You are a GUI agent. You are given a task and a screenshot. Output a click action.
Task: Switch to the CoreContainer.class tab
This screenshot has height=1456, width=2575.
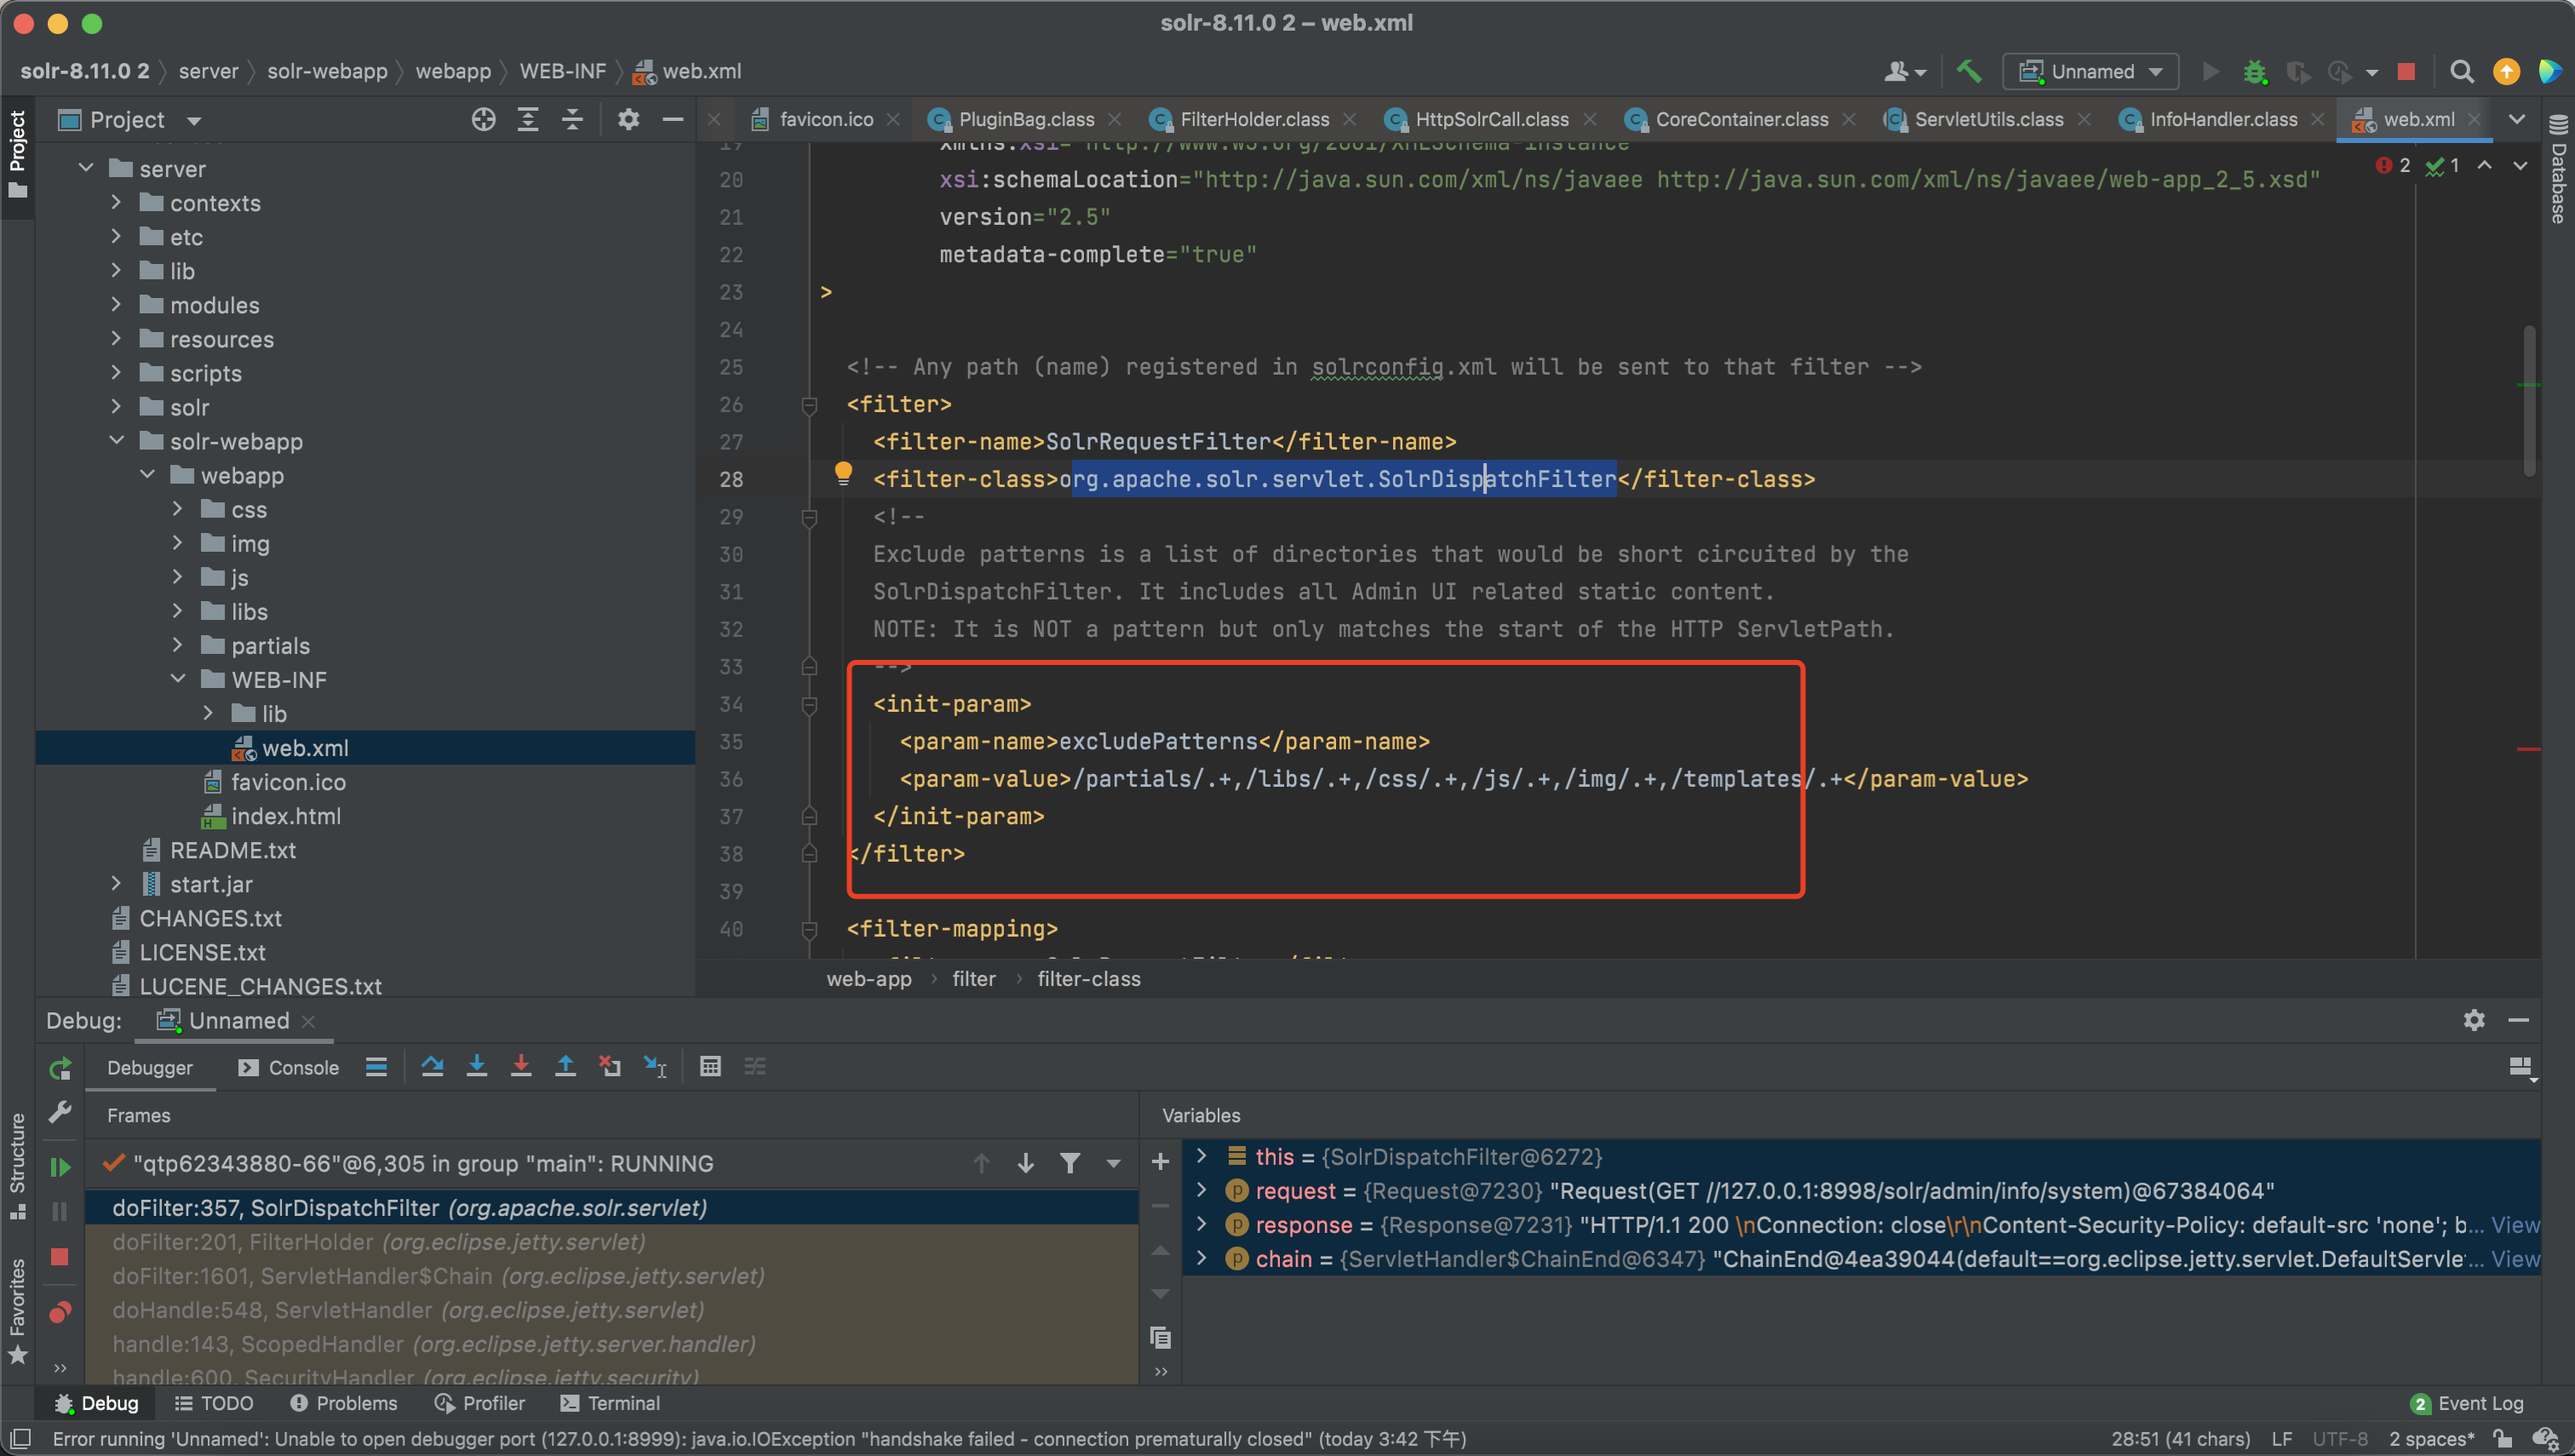tap(1741, 120)
